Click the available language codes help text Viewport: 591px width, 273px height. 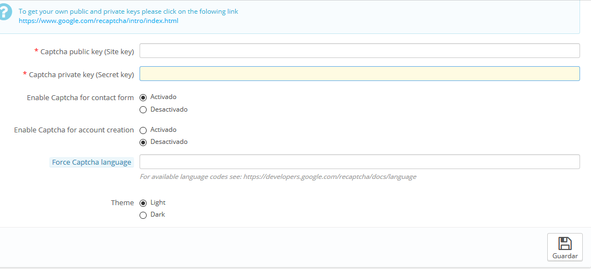[278, 177]
